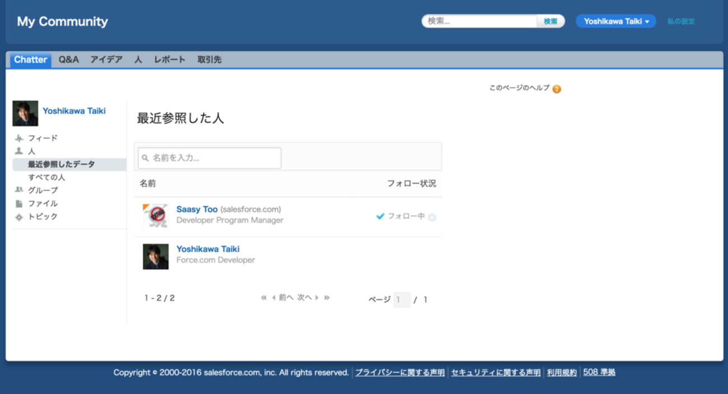Open the アイデア tab
This screenshot has width=728, height=394.
coord(106,60)
